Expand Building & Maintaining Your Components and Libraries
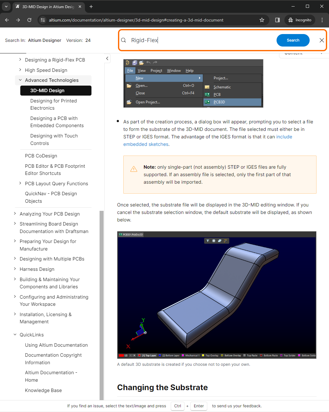The height and width of the screenshot is (412, 329). click(15, 279)
